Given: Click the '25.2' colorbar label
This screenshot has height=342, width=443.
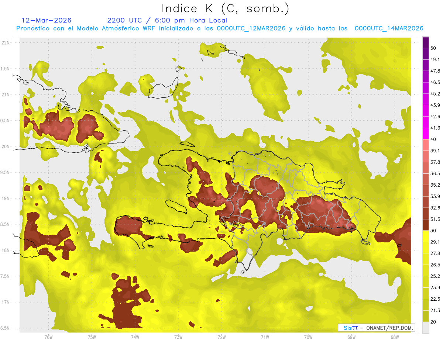Looking at the screenshot, I should pos(435,276).
